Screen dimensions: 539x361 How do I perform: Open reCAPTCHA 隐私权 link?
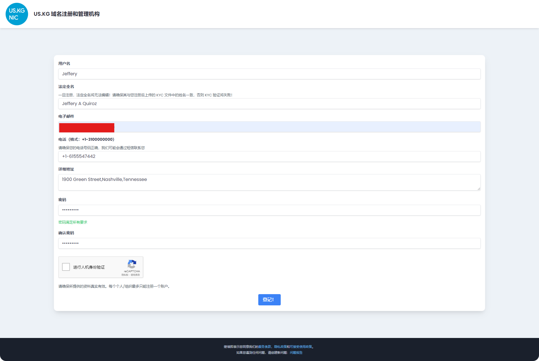(125, 275)
